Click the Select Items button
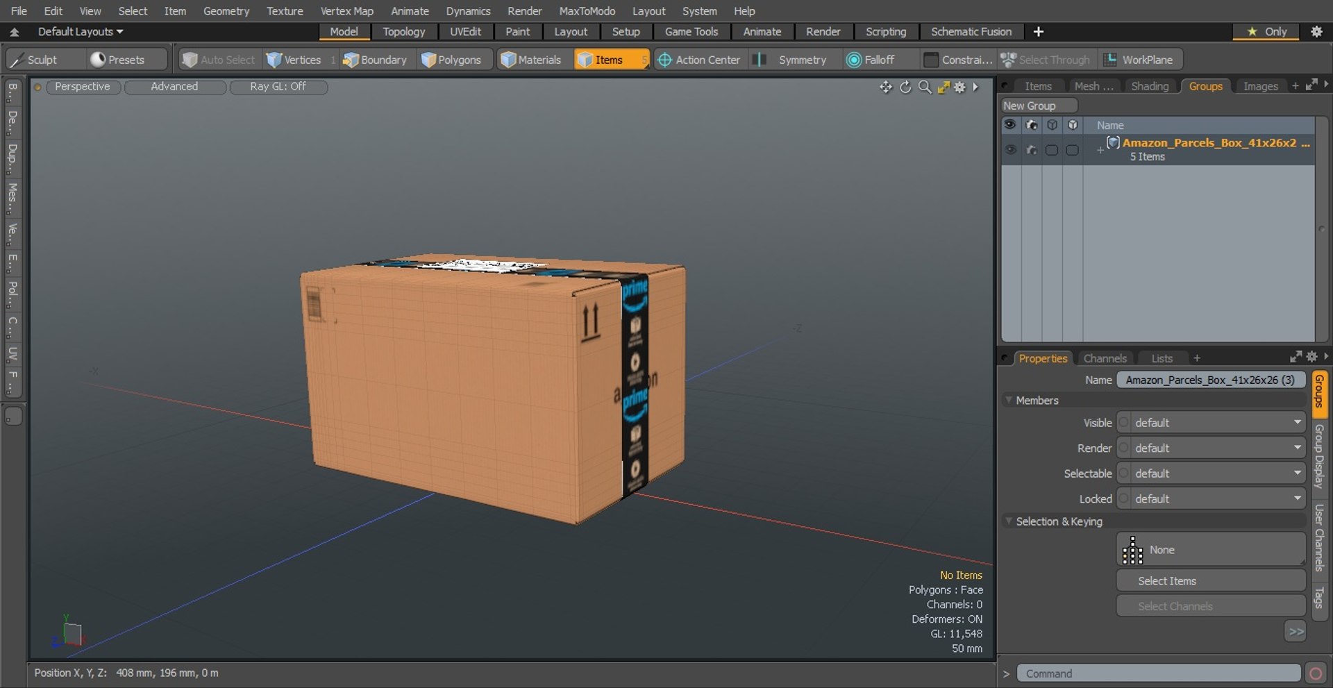Image resolution: width=1333 pixels, height=688 pixels. click(1211, 580)
